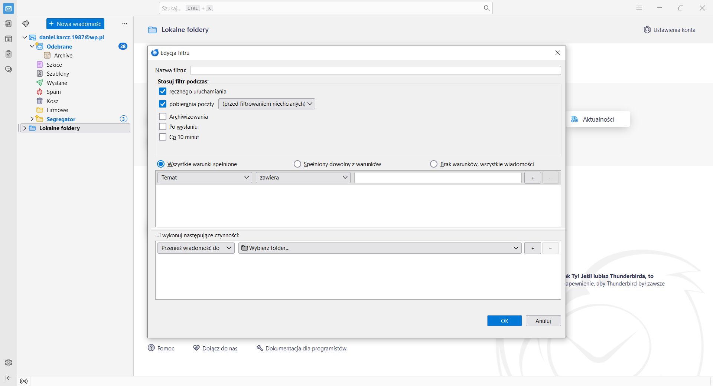The height and width of the screenshot is (386, 713).
Task: Click the Pomoc help icon
Action: click(151, 348)
